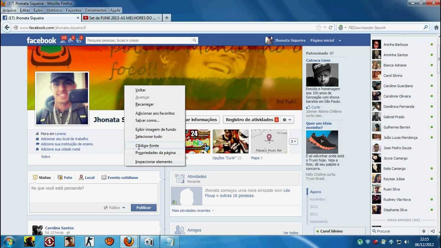441x248 pixels.
Task: Open chat with Aninha Barboza
Action: [x=403, y=44]
